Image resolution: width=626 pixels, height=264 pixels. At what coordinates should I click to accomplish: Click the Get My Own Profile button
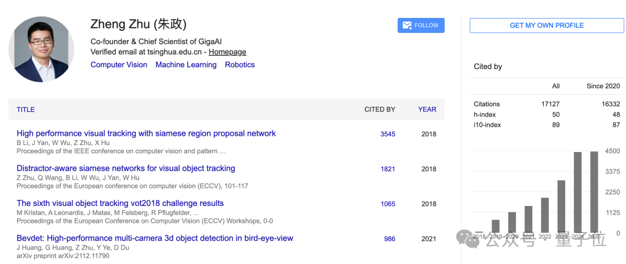pyautogui.click(x=546, y=26)
